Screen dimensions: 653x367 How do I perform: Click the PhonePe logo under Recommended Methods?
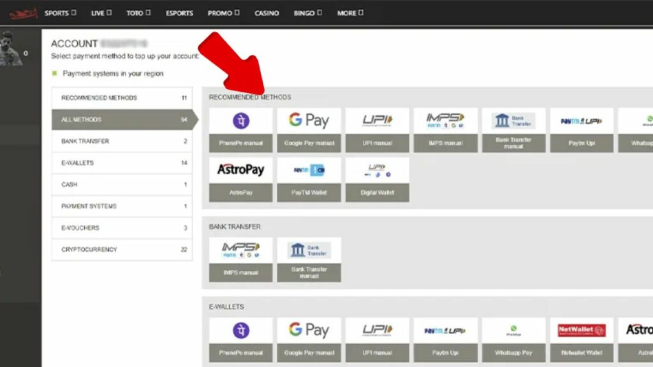[x=240, y=120]
